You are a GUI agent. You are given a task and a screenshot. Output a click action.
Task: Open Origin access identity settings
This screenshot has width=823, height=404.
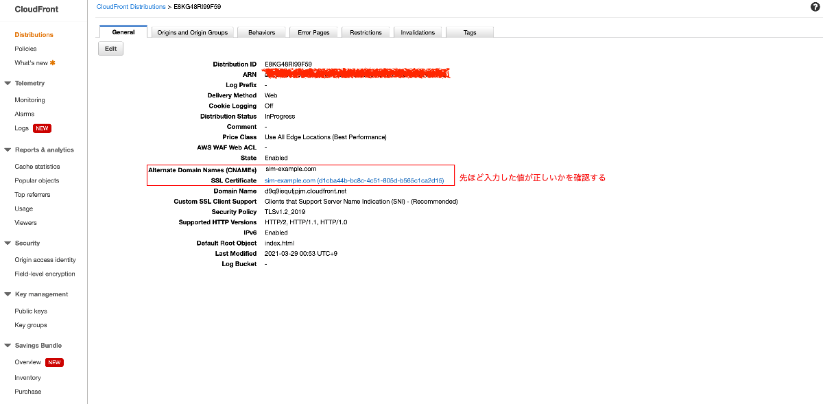45,260
